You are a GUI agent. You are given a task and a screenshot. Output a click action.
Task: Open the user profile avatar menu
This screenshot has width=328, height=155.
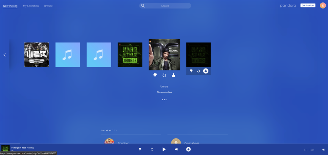point(322,6)
